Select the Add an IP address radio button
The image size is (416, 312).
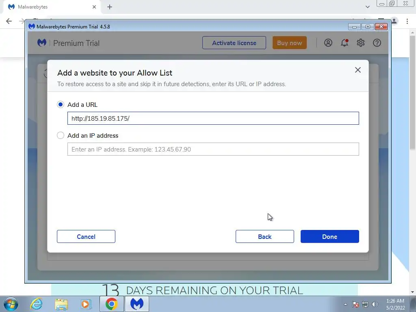(61, 135)
